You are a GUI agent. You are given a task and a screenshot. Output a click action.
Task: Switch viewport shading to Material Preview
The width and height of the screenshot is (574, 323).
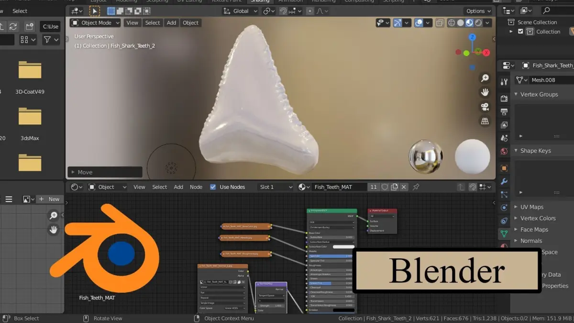469,22
